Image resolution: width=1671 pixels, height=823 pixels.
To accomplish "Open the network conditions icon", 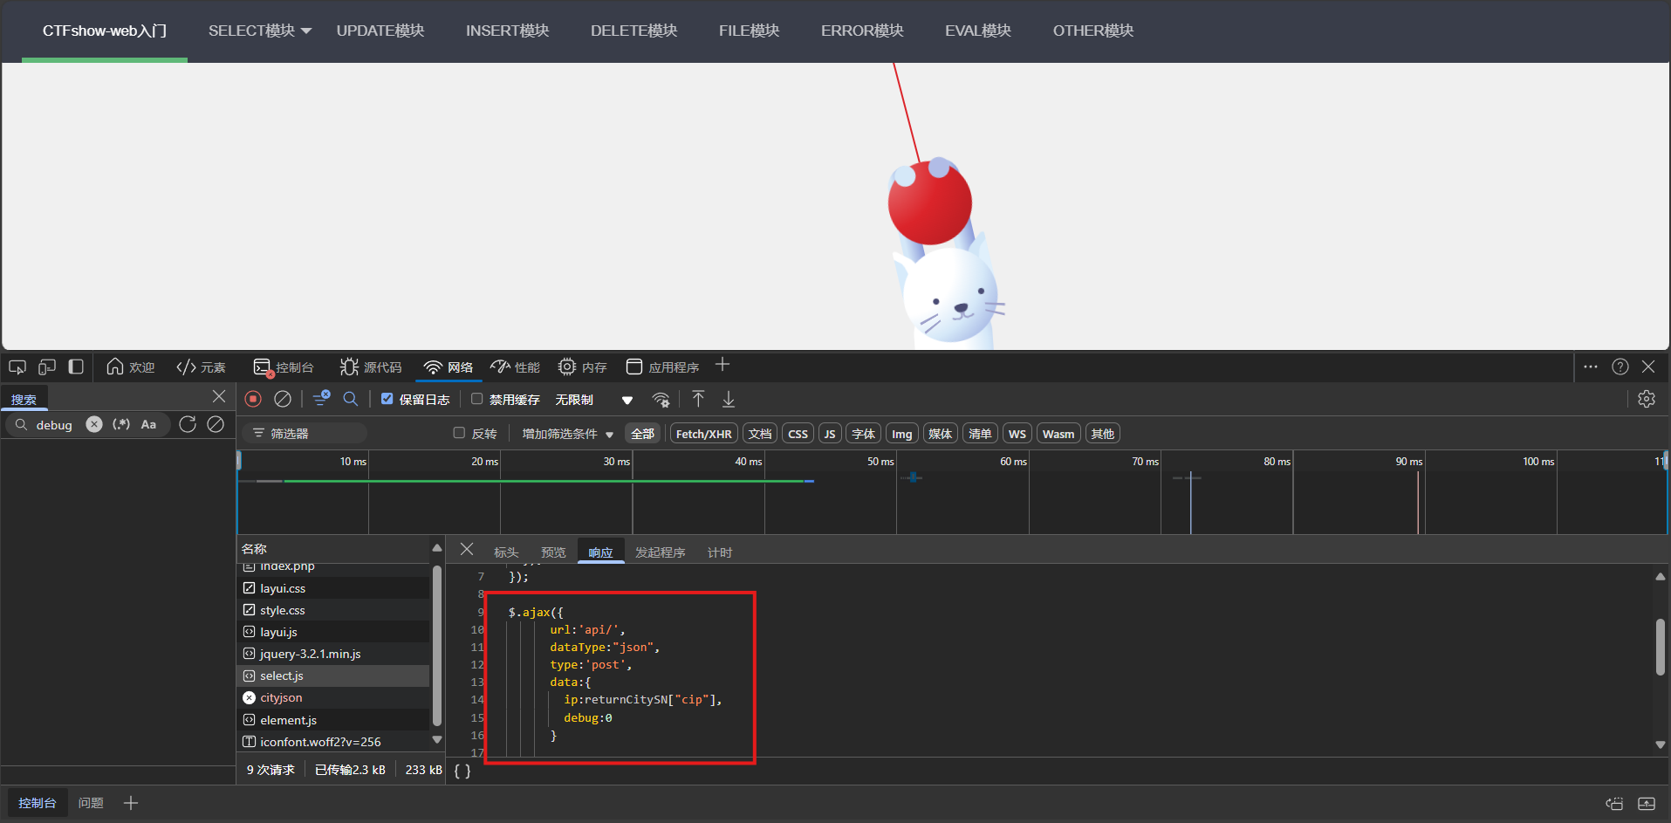I will [x=661, y=400].
